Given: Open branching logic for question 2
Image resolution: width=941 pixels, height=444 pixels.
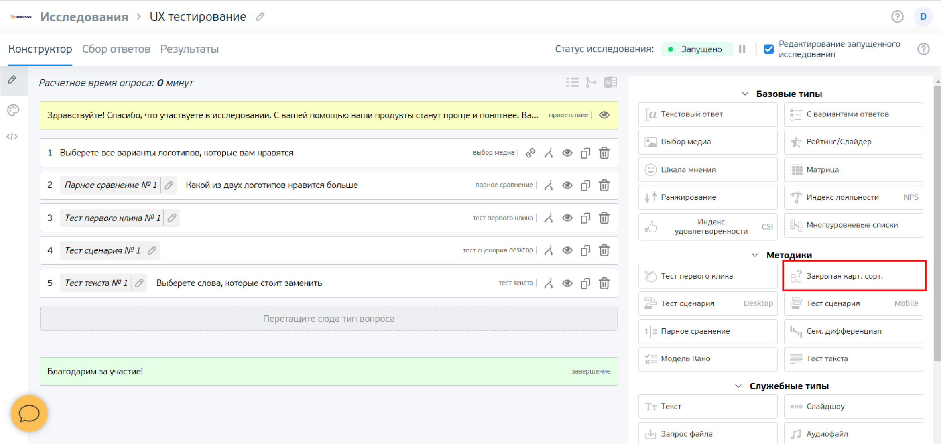Looking at the screenshot, I should click(x=549, y=185).
